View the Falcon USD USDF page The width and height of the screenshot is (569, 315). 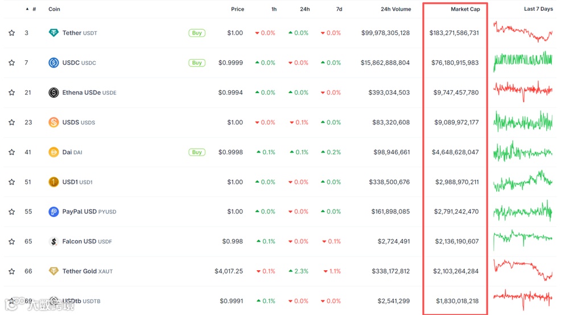pyautogui.click(x=87, y=242)
